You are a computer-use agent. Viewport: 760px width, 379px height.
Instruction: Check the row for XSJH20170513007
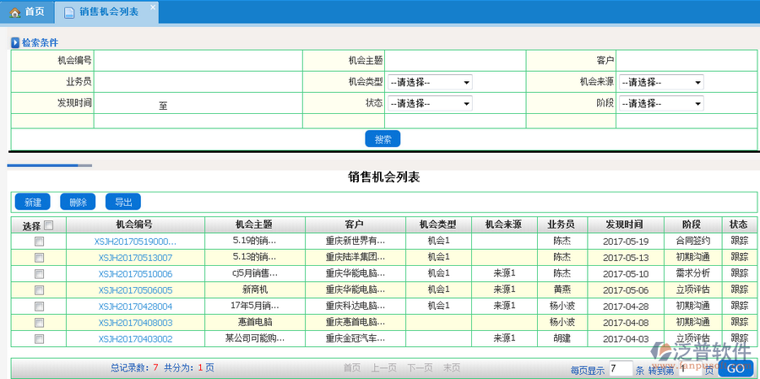coord(39,257)
